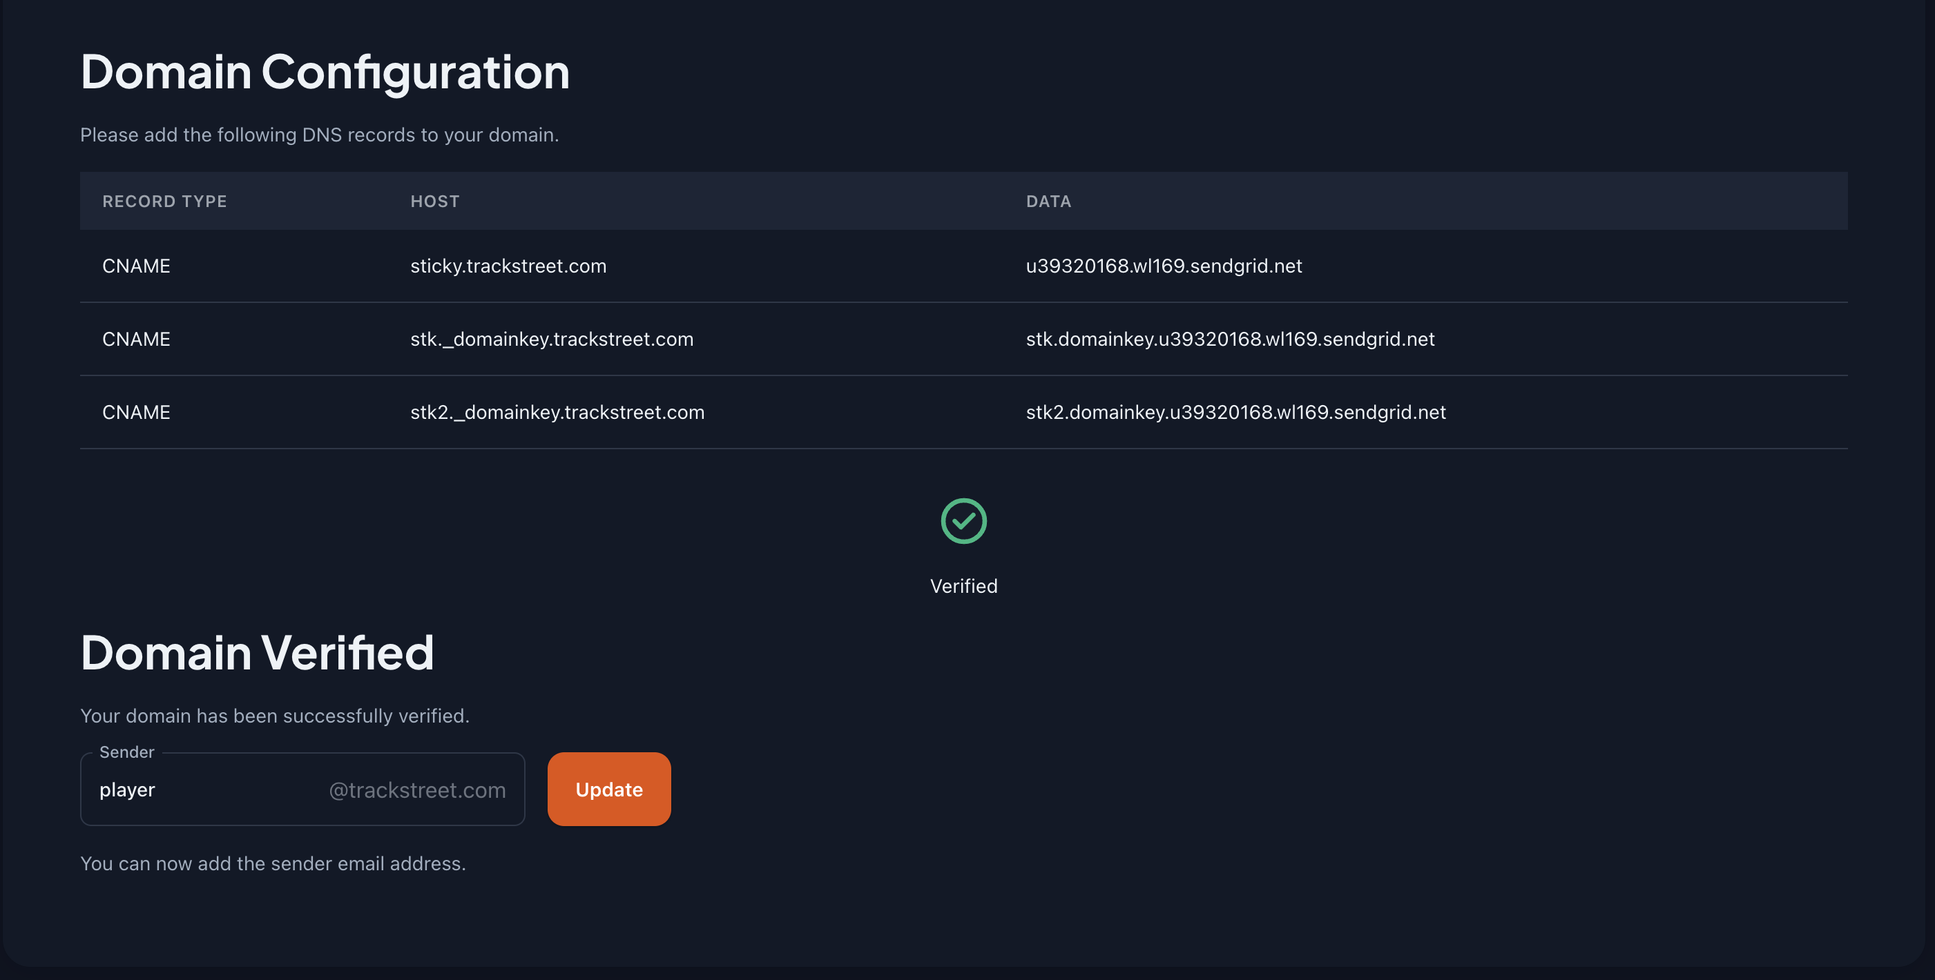
Task: Select the Verified status label
Action: click(964, 586)
